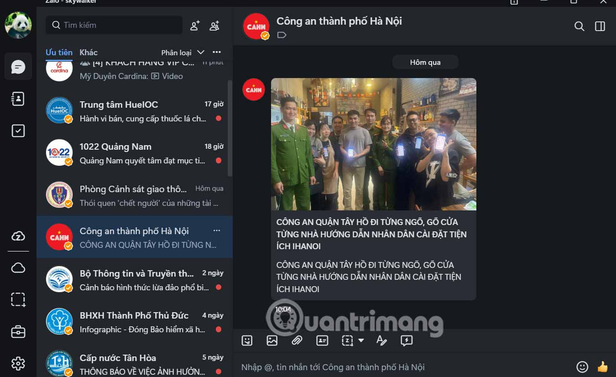Click the Hôm qua date label
The height and width of the screenshot is (377, 616).
click(x=425, y=62)
